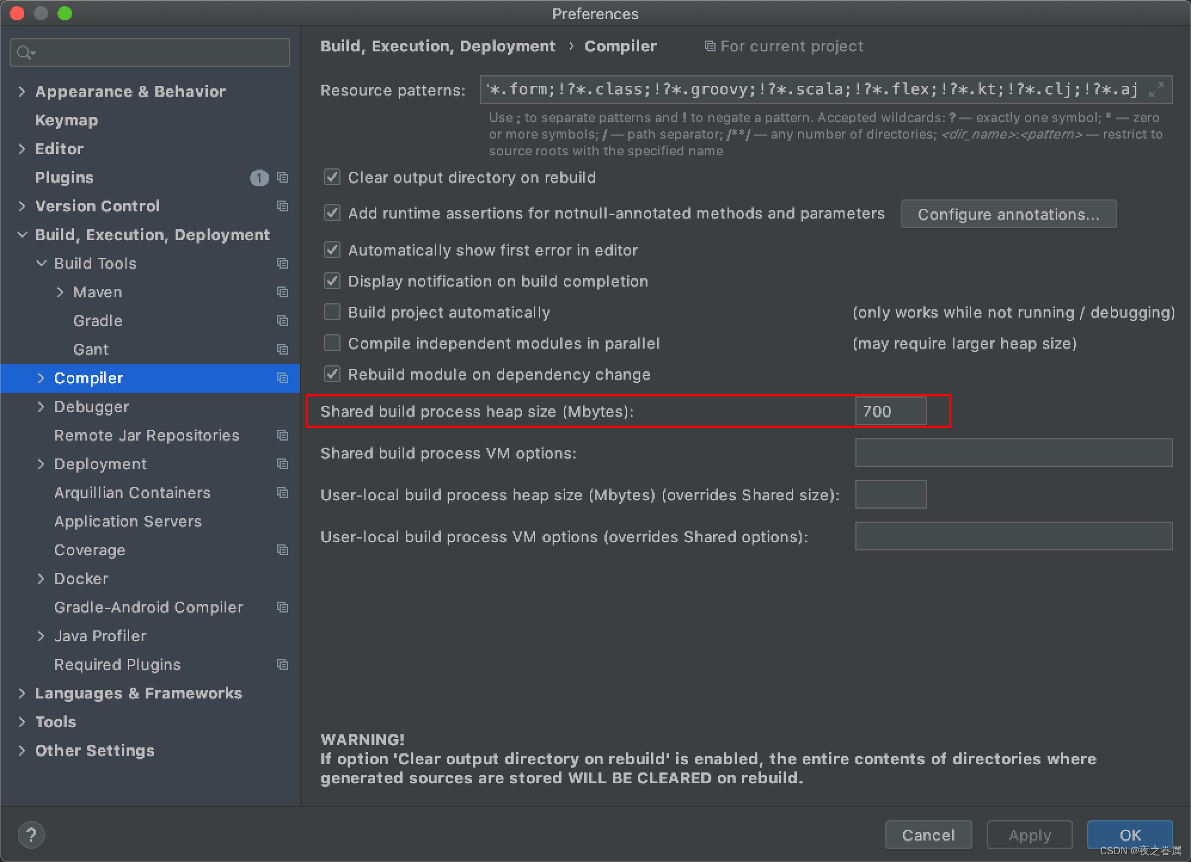
Task: Expand the Debugger node
Action: pos(41,407)
